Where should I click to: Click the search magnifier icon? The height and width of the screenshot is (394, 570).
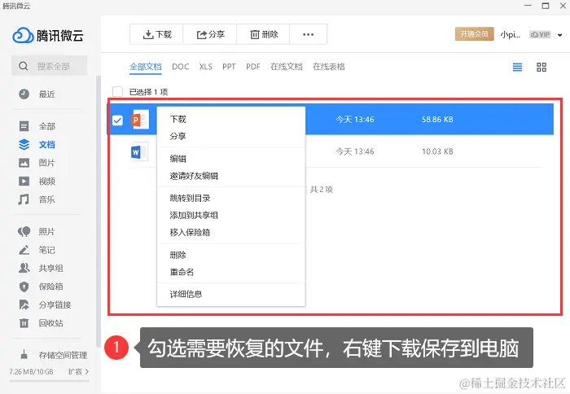(x=24, y=66)
